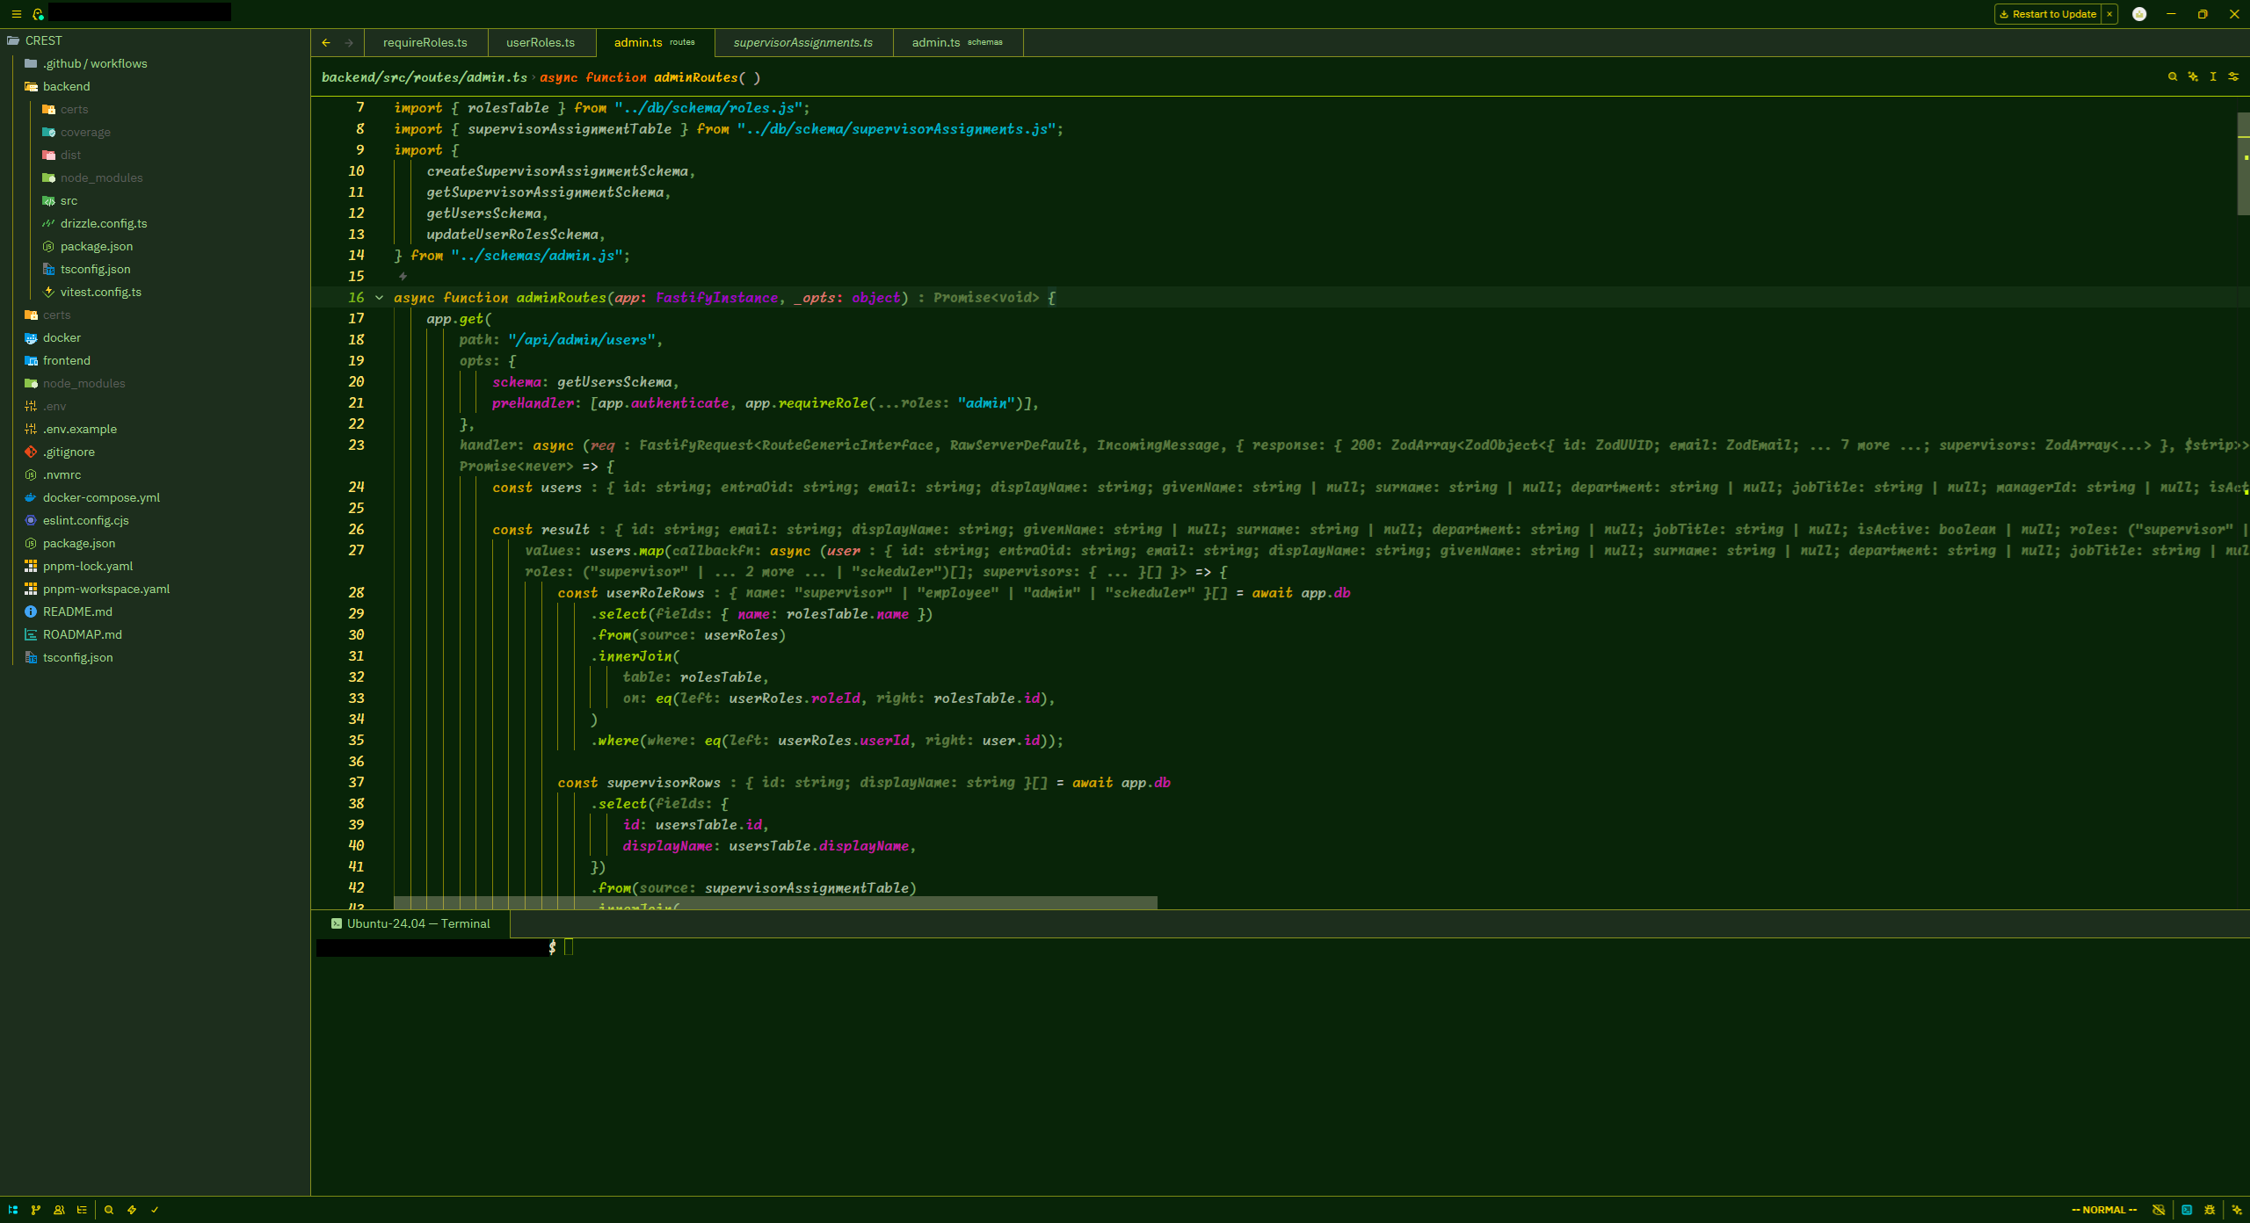Open project search from status bar magnifier
Image resolution: width=2250 pixels, height=1223 pixels.
point(109,1210)
